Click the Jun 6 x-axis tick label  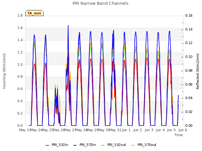[183, 130]
